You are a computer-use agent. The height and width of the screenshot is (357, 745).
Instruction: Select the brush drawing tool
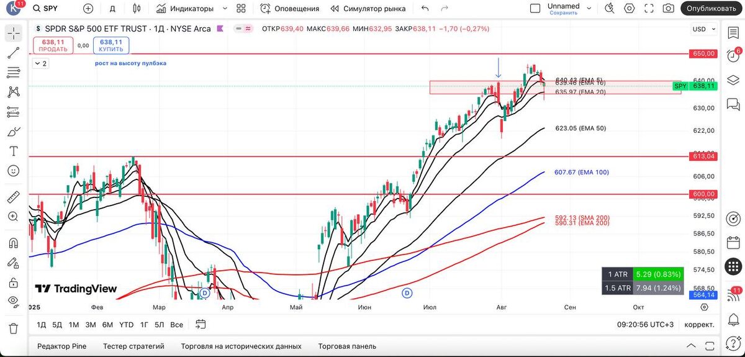coord(13,132)
